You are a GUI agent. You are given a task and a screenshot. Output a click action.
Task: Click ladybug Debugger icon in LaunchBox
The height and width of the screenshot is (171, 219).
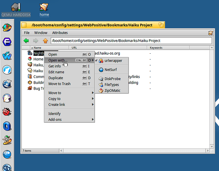pos(7,112)
